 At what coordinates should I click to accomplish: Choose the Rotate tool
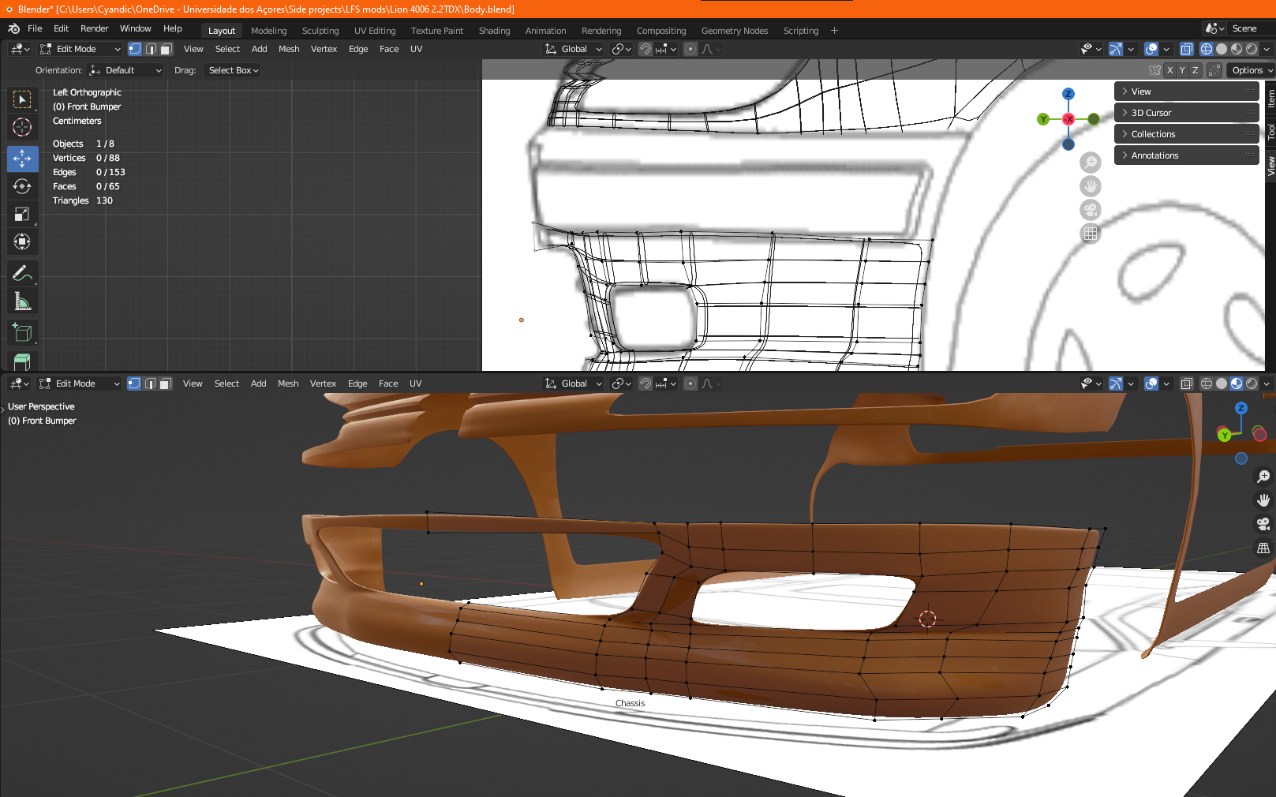22,186
